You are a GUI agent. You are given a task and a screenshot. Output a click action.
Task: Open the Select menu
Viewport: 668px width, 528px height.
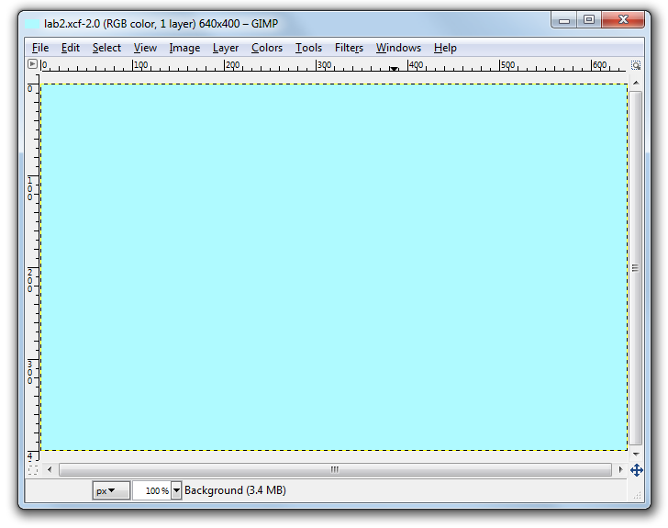106,48
